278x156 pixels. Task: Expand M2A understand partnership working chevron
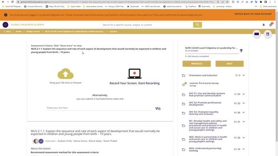tap(244, 149)
